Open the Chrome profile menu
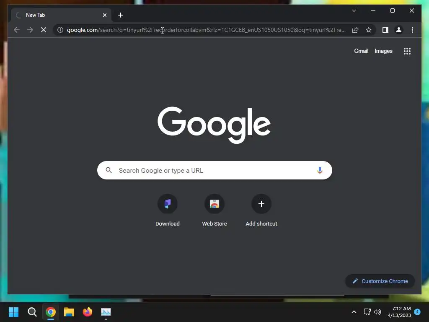The image size is (429, 322). tap(399, 30)
